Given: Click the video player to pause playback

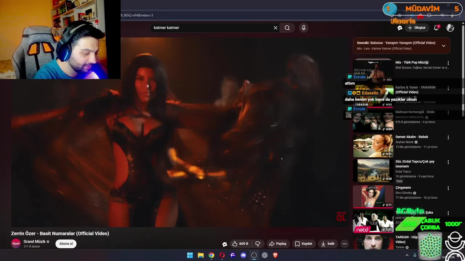Looking at the screenshot, I should coord(180,132).
